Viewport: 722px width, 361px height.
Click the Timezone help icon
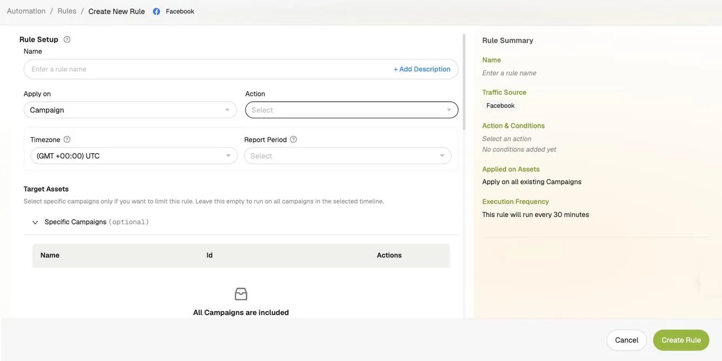67,139
